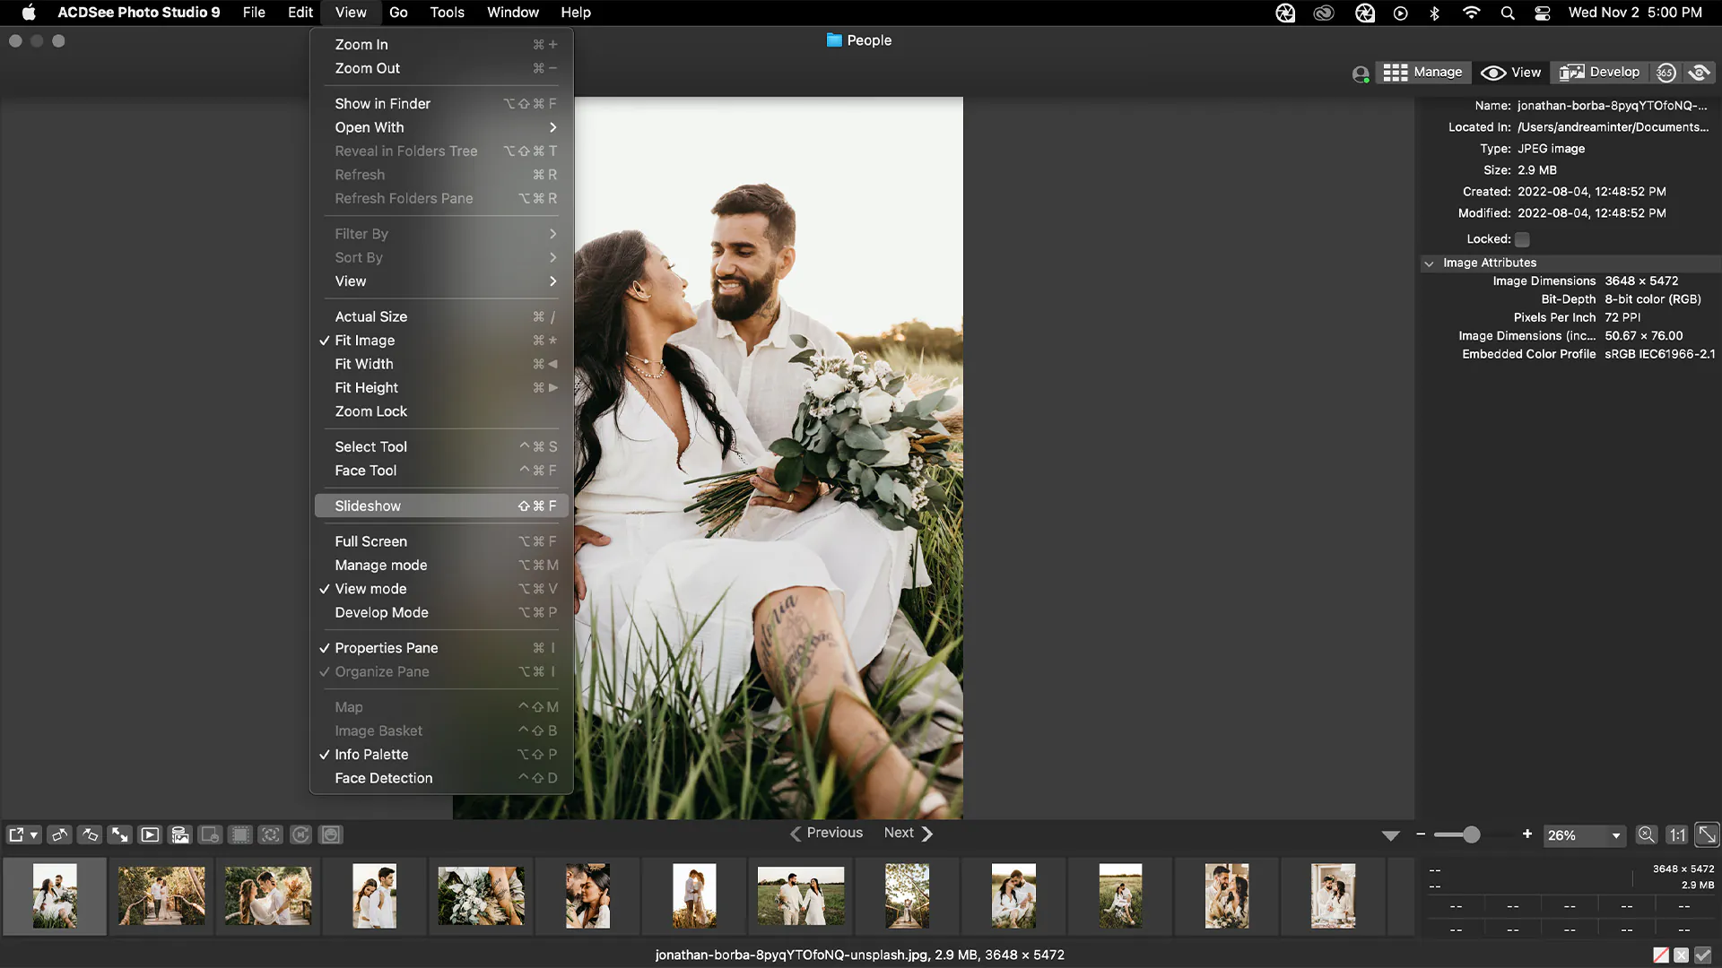Uncheck Info Palette in the View menu
The width and height of the screenshot is (1722, 968).
coord(371,754)
